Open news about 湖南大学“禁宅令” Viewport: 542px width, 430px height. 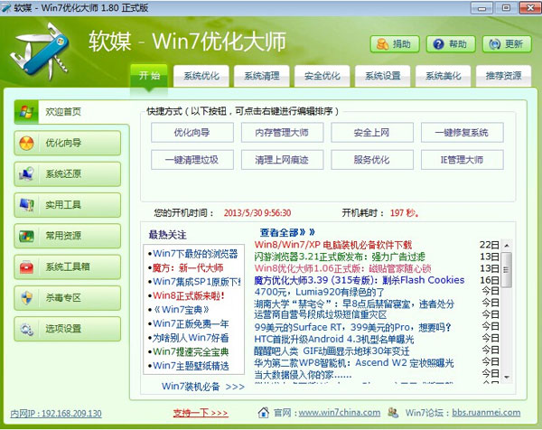pos(354,304)
